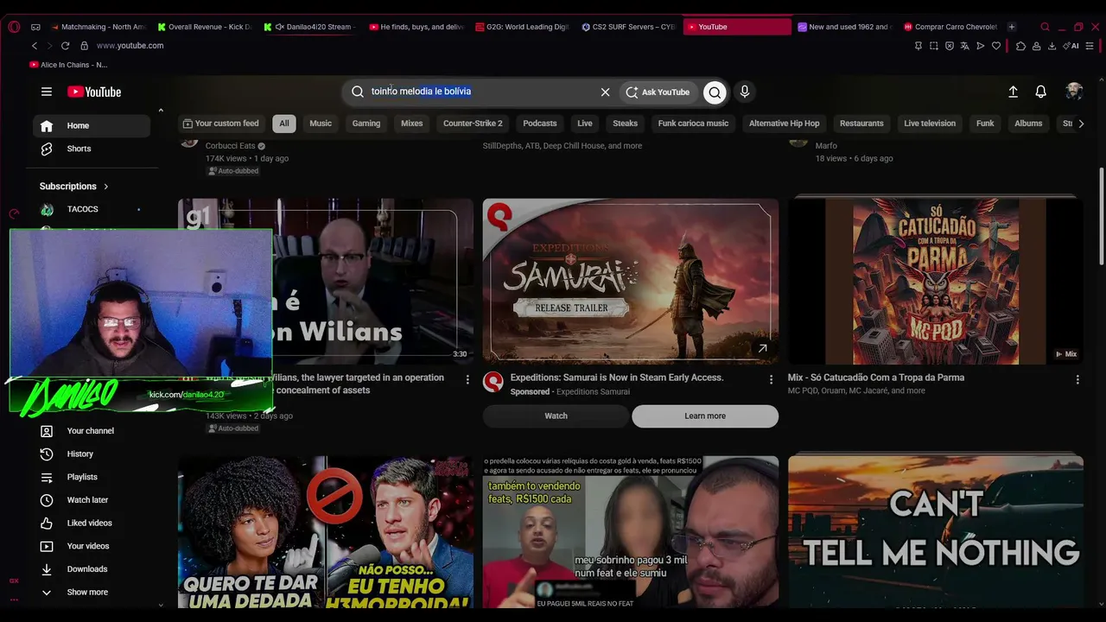This screenshot has height=622, width=1106.
Task: Open options for the lawyer video
Action: 467,379
